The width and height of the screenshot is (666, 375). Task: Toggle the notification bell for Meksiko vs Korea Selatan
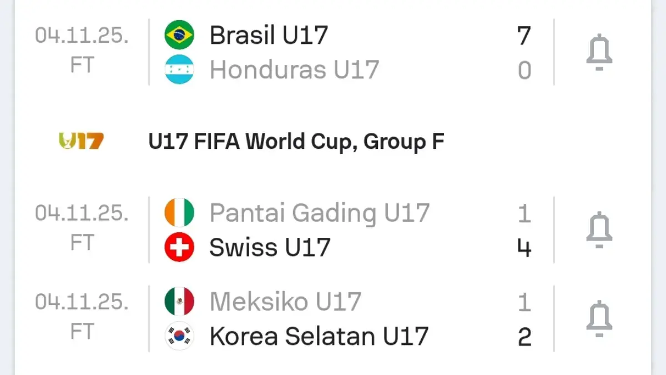pyautogui.click(x=598, y=318)
